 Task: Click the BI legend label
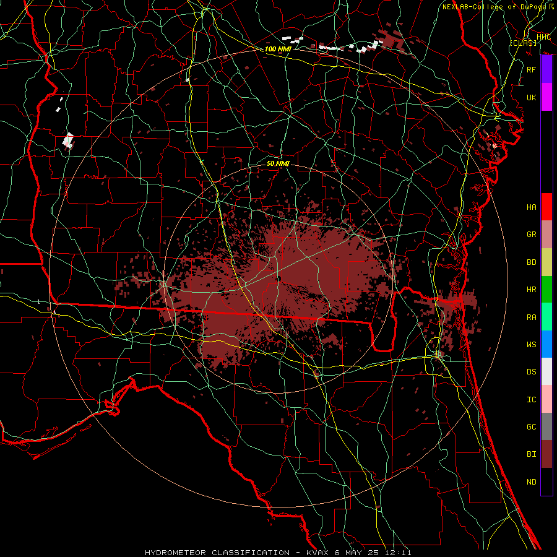click(x=531, y=454)
